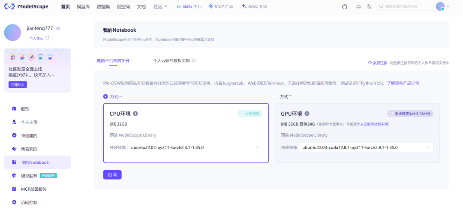Click the language switch icon
Image resolution: width=463 pixels, height=210 pixels.
tap(369, 6)
